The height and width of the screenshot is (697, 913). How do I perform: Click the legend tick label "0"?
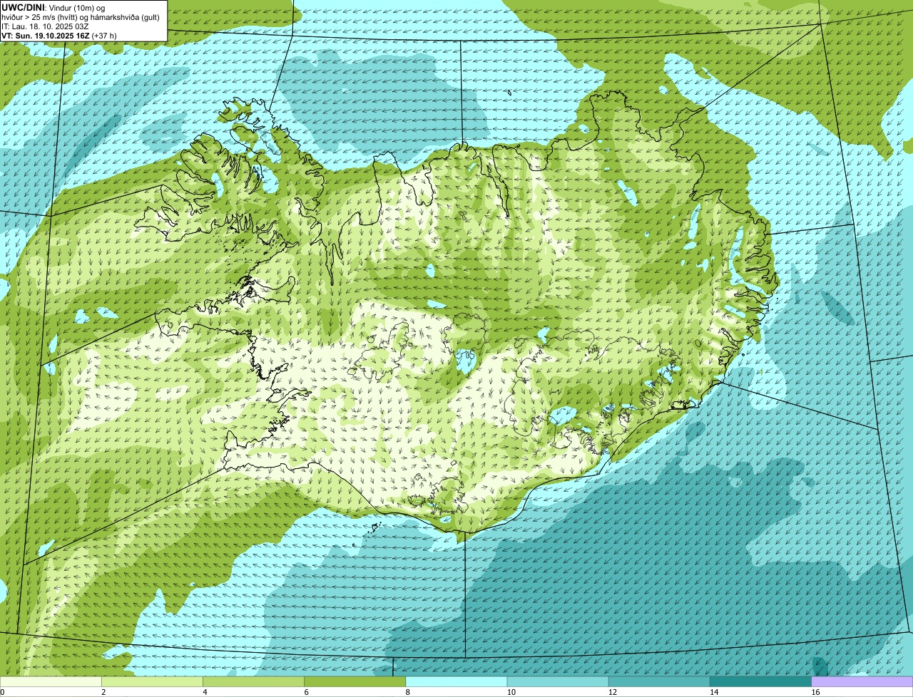click(x=2, y=692)
